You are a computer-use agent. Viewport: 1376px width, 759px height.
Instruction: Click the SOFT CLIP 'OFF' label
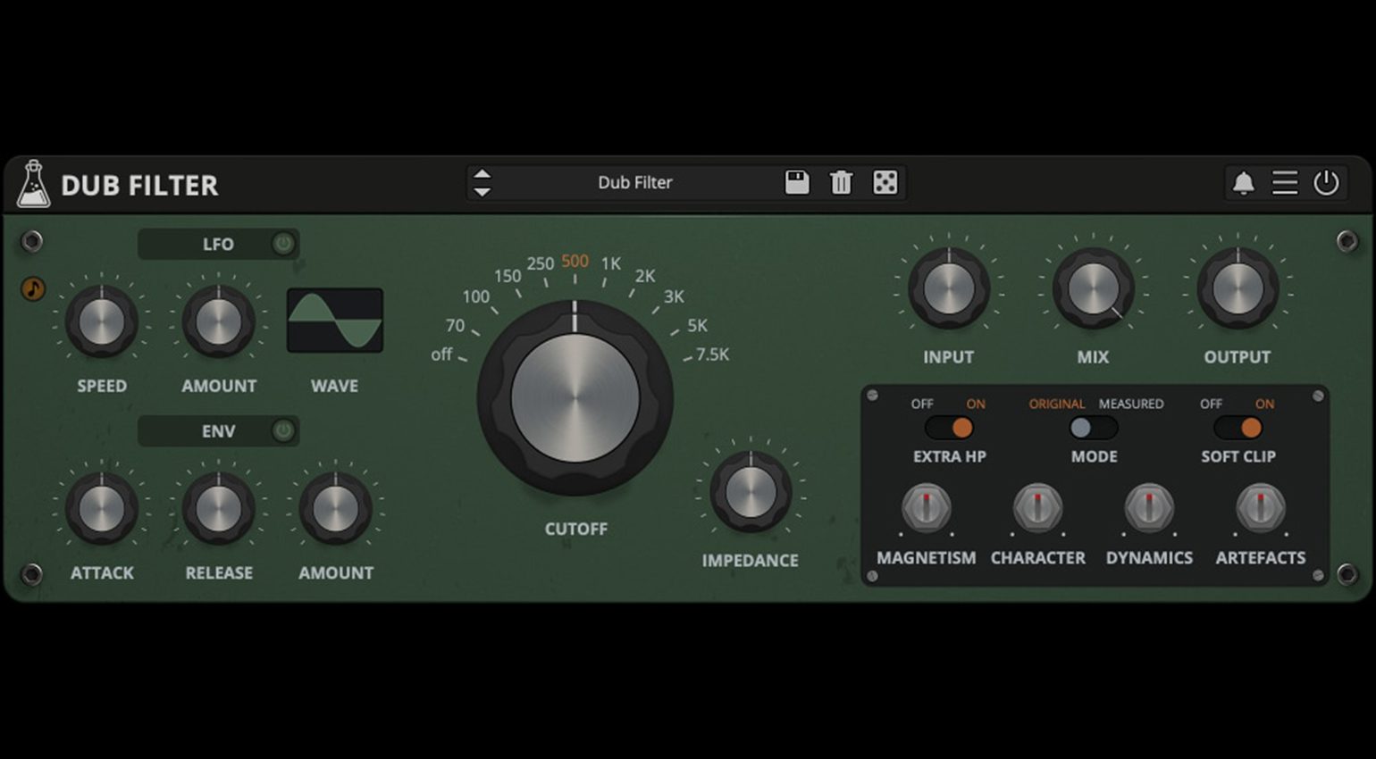1211,404
